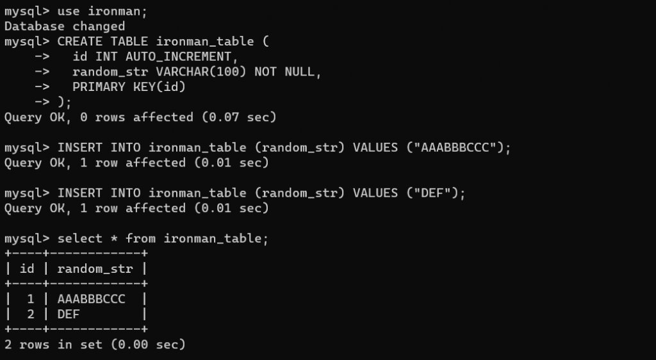This screenshot has height=360, width=656.
Task: Click the id value '1' in results
Action: [31, 299]
